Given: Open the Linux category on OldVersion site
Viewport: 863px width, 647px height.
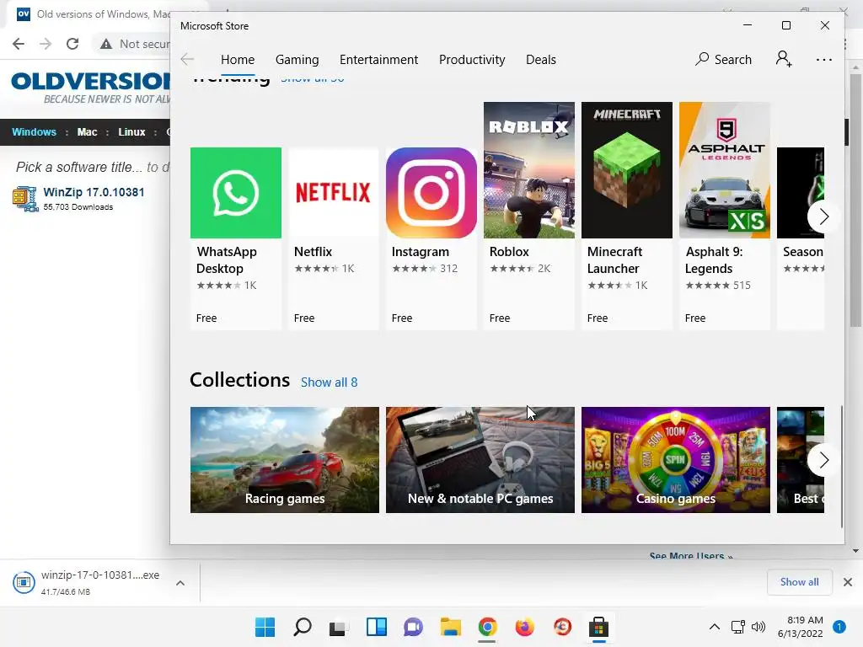Looking at the screenshot, I should pos(131,132).
